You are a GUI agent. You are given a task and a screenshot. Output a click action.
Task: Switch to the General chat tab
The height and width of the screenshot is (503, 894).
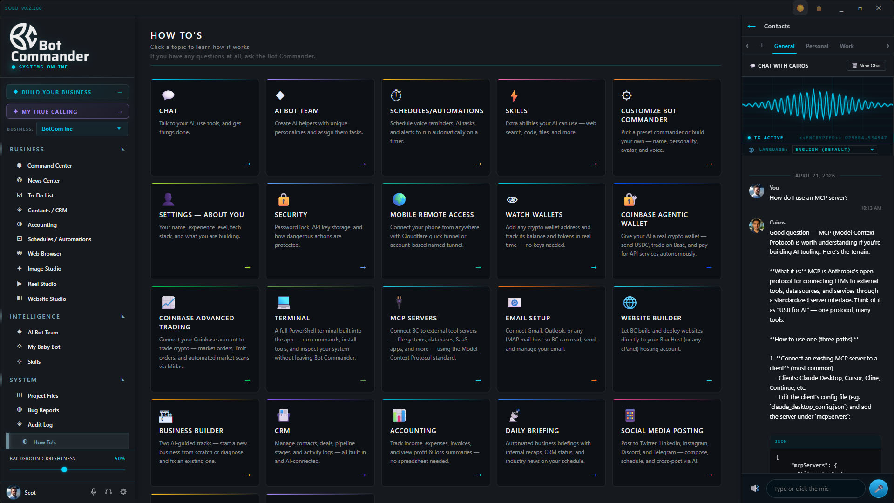pyautogui.click(x=784, y=46)
